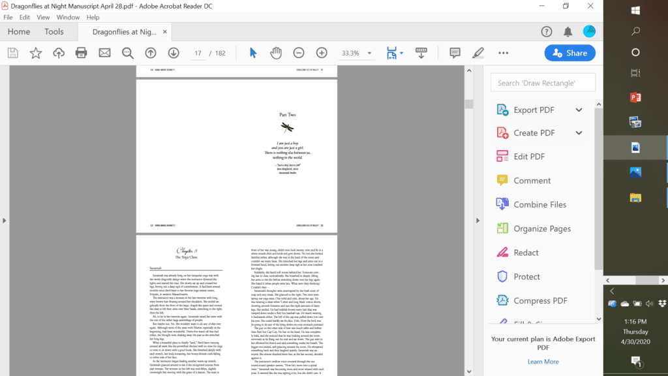Open the View menu
The image size is (668, 376).
click(43, 18)
